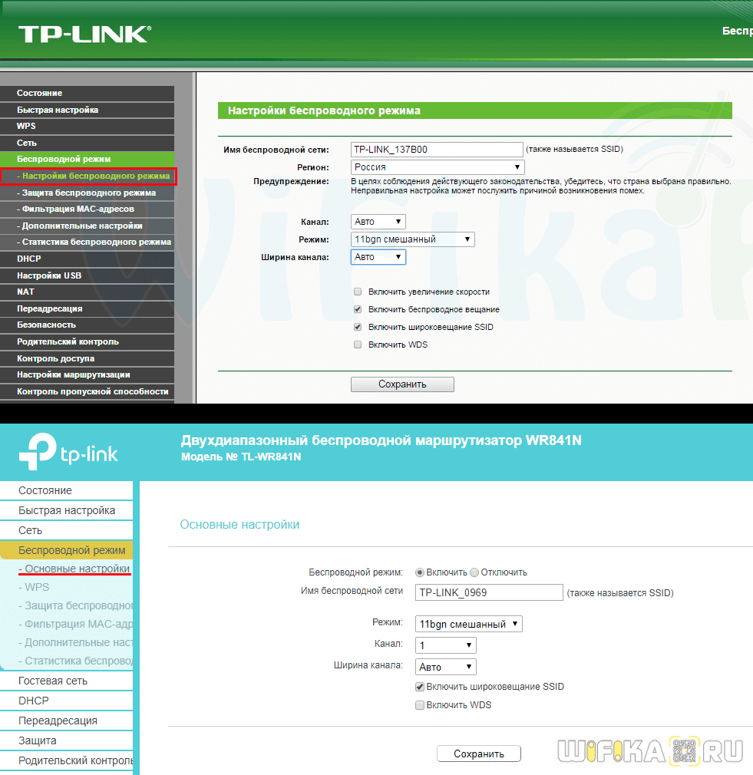Select the 'Отключить' radio button
The width and height of the screenshot is (753, 775).
point(474,572)
